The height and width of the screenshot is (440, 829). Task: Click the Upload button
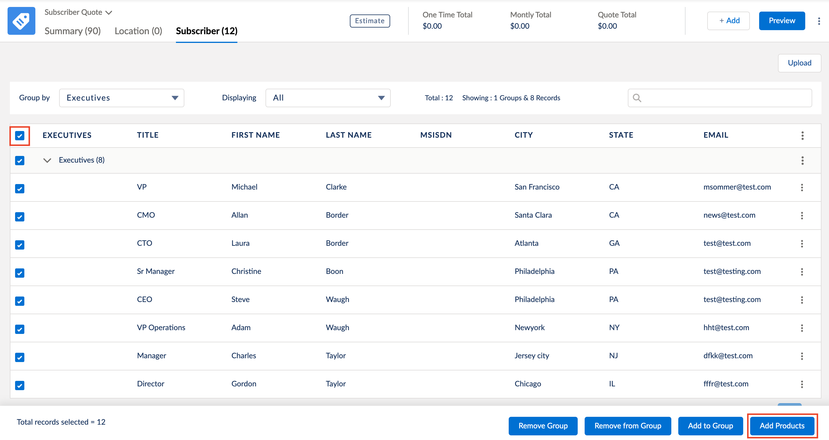coord(799,63)
